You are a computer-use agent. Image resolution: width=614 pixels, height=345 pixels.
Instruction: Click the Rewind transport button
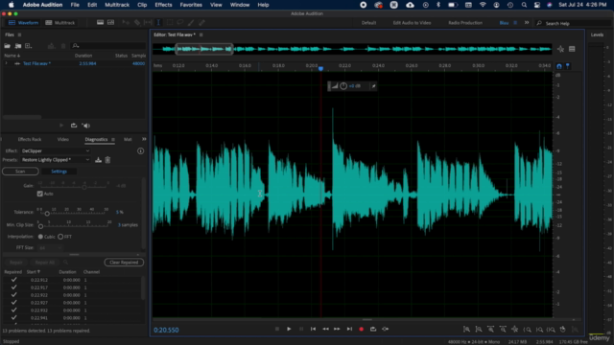(325, 329)
